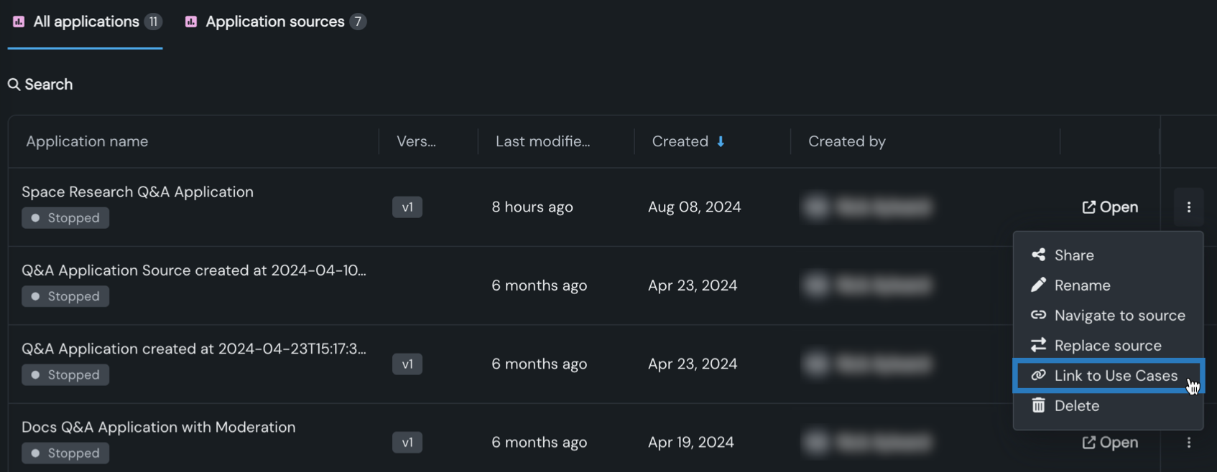The image size is (1217, 472).
Task: Open kebab menu for Space Research application
Action: click(x=1189, y=207)
